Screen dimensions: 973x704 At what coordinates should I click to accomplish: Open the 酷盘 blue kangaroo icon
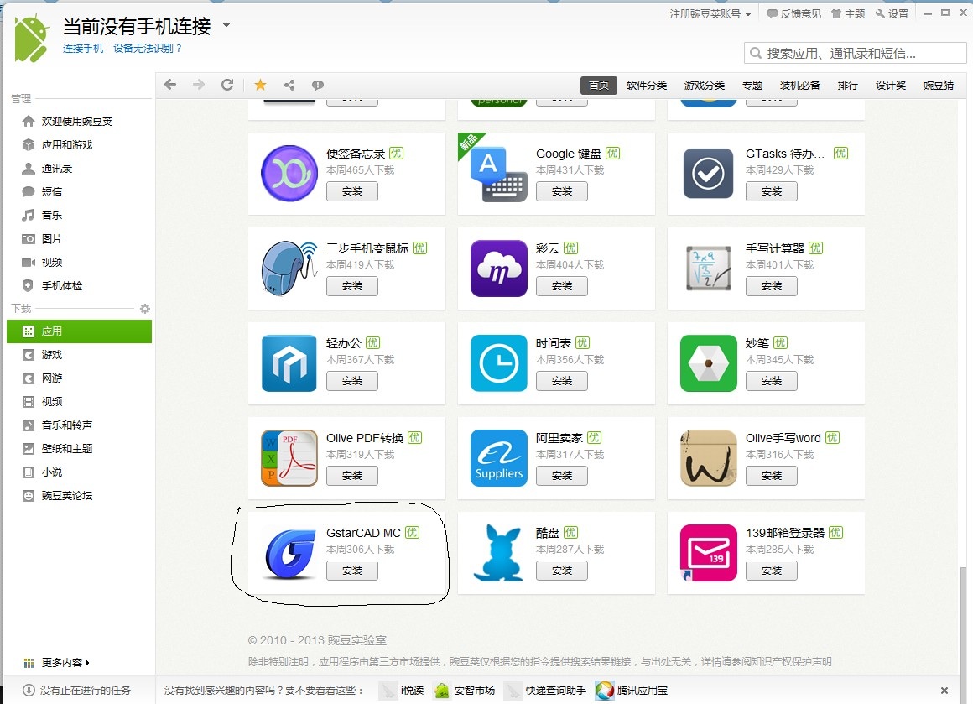(x=499, y=552)
